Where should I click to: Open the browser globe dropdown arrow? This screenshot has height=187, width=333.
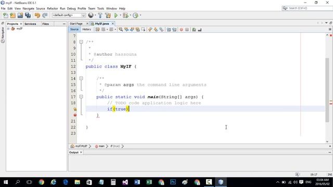point(95,15)
